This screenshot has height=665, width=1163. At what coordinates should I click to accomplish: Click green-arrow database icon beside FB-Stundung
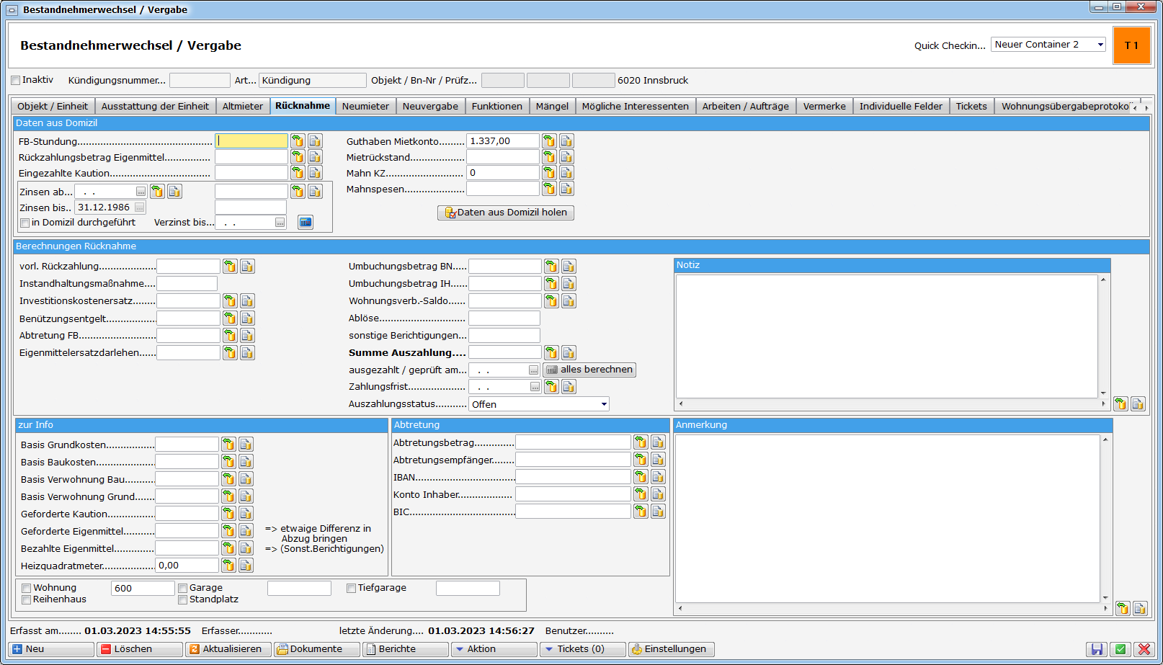click(x=298, y=141)
